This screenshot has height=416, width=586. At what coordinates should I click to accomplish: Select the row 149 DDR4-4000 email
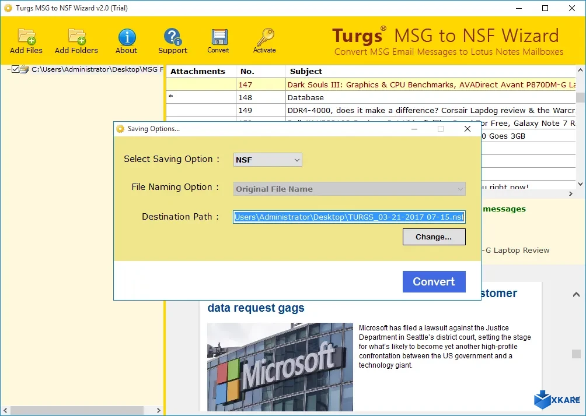coord(371,111)
